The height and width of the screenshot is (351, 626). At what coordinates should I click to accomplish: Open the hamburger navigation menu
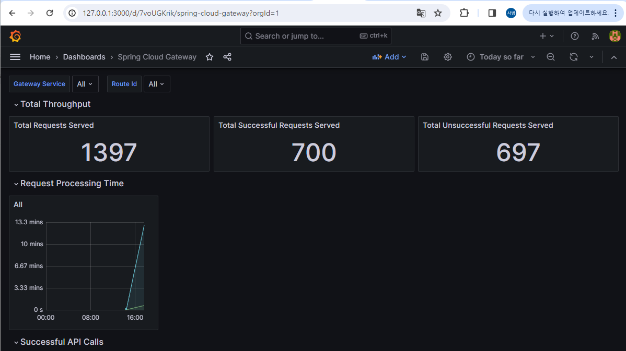(x=15, y=57)
